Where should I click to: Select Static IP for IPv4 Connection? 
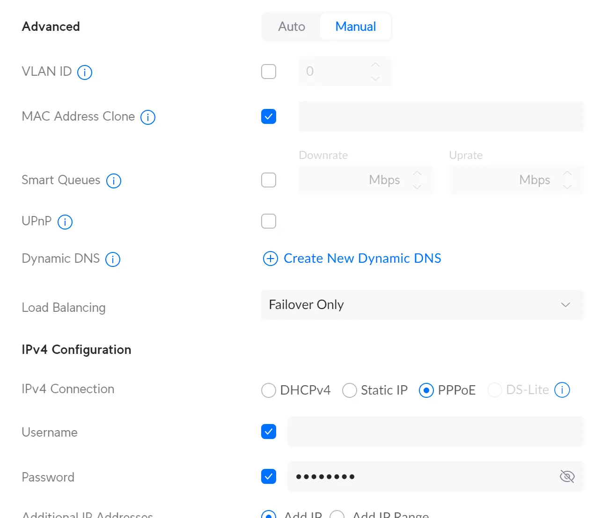click(x=349, y=390)
